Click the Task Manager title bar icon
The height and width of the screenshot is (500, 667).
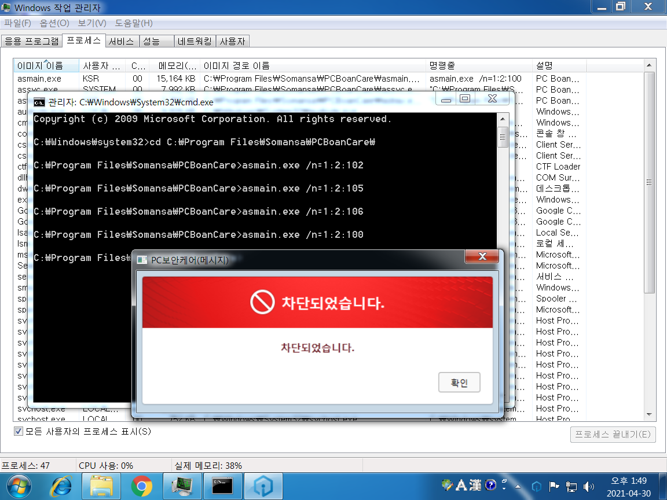point(6,7)
